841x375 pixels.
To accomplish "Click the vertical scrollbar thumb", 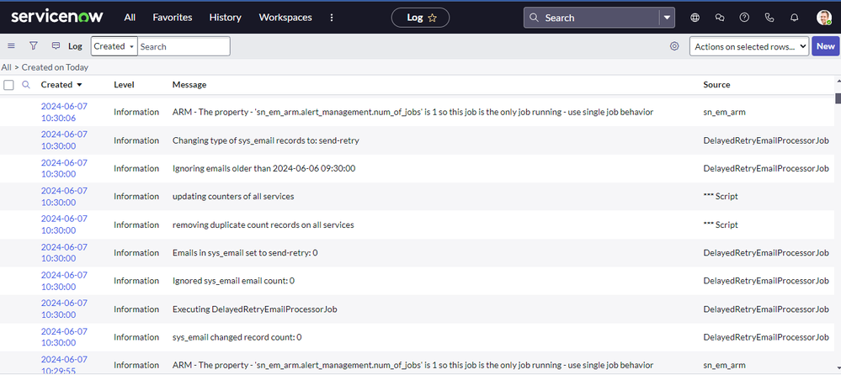I will [838, 98].
